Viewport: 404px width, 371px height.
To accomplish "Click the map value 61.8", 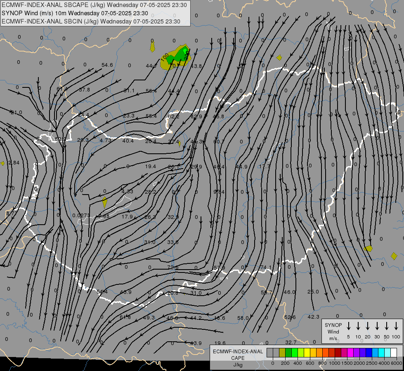I will (x=125, y=317).
